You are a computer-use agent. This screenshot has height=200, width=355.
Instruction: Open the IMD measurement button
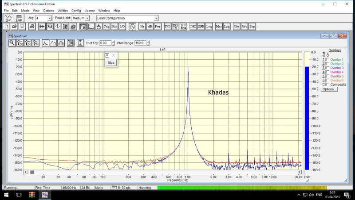(193, 27)
